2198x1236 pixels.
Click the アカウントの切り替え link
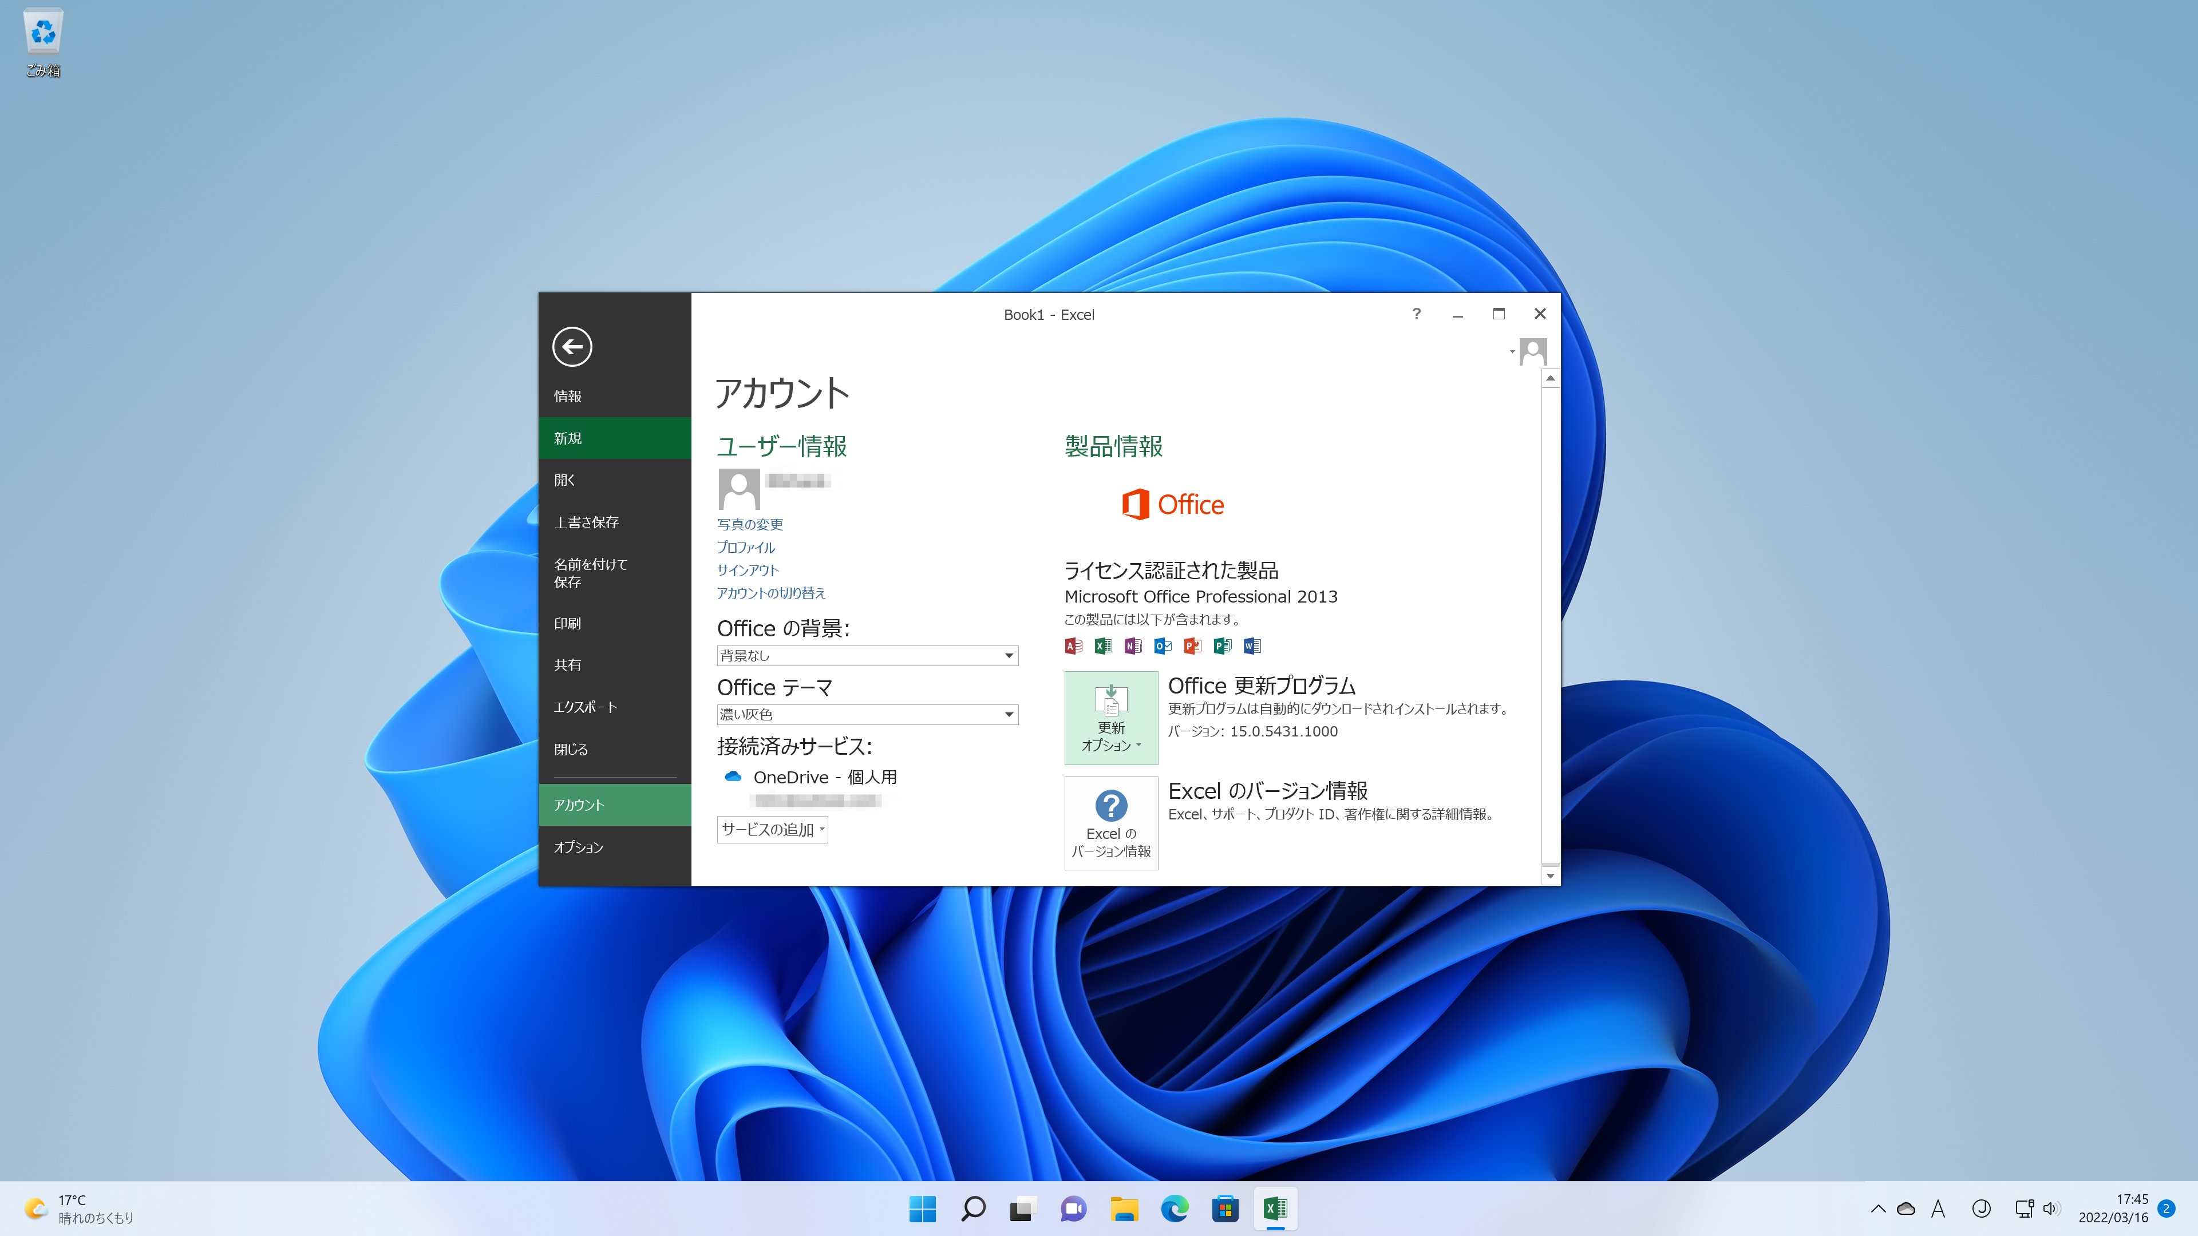(772, 593)
